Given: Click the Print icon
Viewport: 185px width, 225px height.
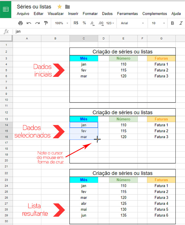Looking at the screenshot, I should 20,23.
